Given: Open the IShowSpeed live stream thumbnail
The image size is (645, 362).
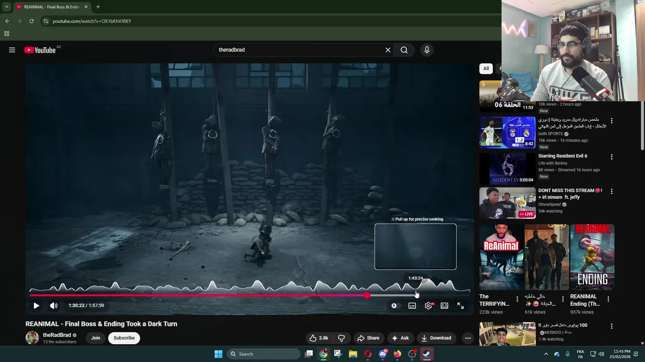Looking at the screenshot, I should (x=507, y=203).
